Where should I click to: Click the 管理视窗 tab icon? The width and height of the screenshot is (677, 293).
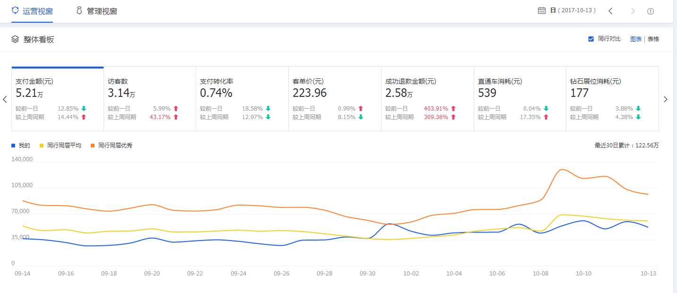pos(79,10)
